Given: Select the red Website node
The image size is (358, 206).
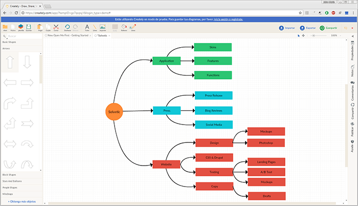Looking at the screenshot, I should pyautogui.click(x=166, y=164).
